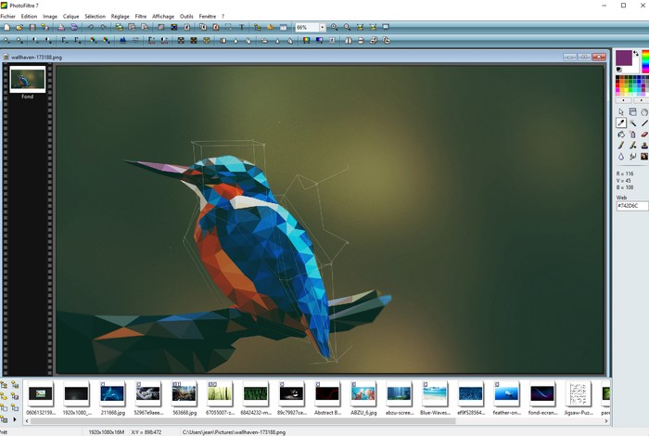649x436 pixels.
Task: Select the Blur drop tool
Action: click(621, 156)
